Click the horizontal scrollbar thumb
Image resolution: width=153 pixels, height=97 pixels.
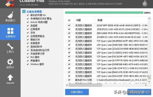pos(85,85)
